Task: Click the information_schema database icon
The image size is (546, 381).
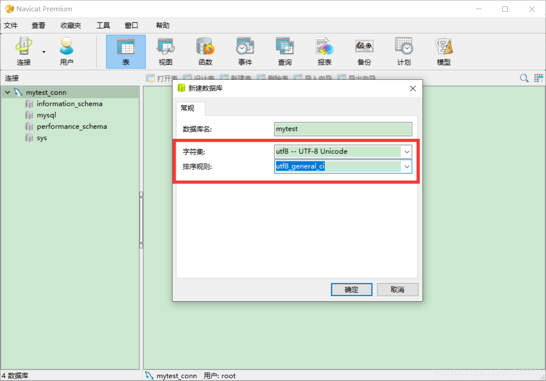Action: [x=29, y=104]
